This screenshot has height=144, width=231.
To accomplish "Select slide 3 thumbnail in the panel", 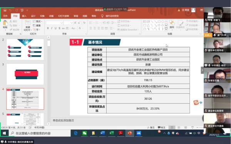I will click(25, 74).
